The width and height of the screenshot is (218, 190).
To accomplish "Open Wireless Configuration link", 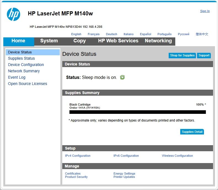I will point(177,156).
